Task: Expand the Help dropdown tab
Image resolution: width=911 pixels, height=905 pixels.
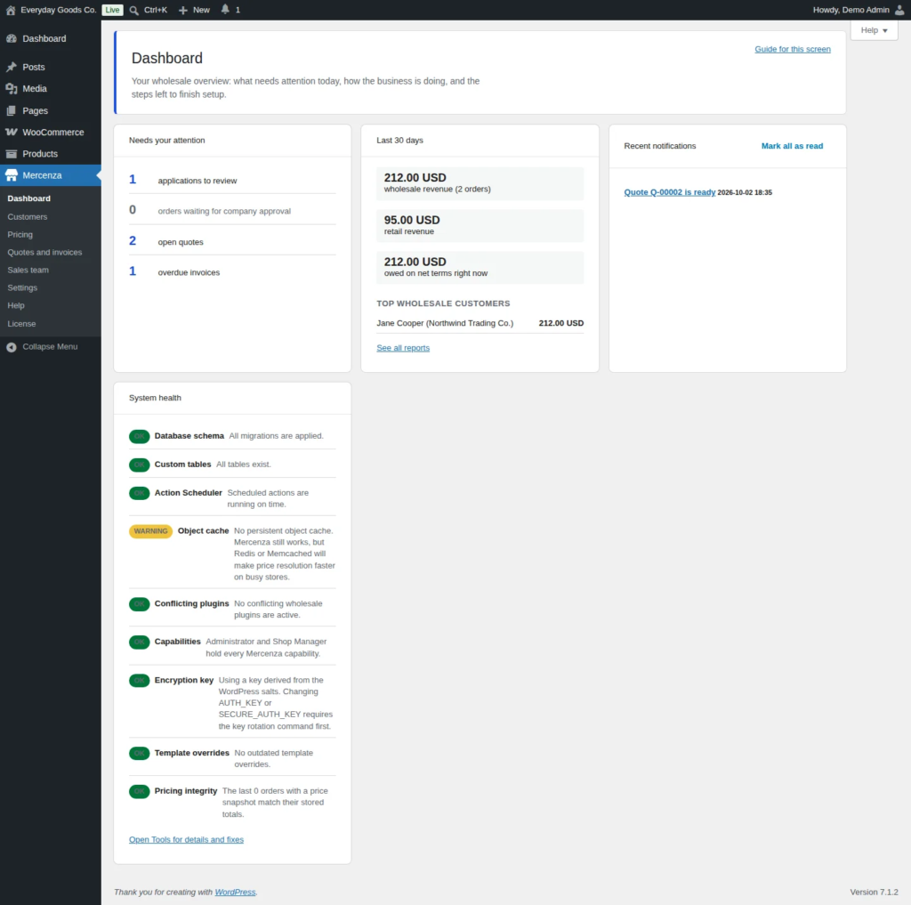Action: pos(874,30)
